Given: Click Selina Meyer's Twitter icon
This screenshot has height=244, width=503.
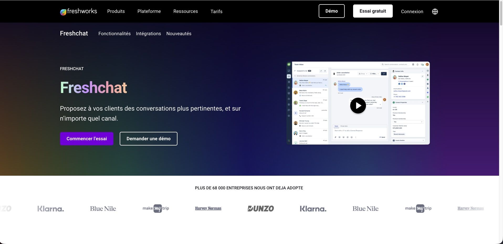Looking at the screenshot, I should [402, 84].
